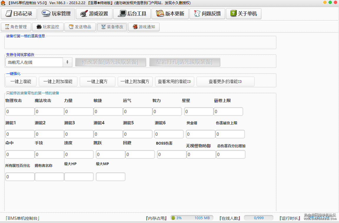Click the 一键上附加潜能 button
This screenshot has height=223, width=339.
[x=58, y=81]
